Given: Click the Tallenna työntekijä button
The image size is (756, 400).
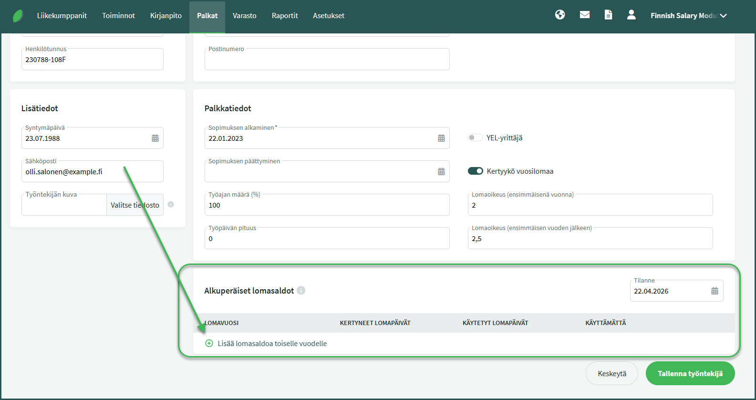Looking at the screenshot, I should coord(690,374).
